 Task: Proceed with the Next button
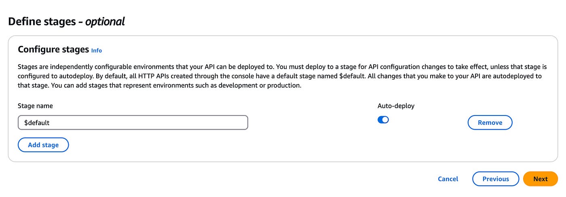[x=541, y=179]
